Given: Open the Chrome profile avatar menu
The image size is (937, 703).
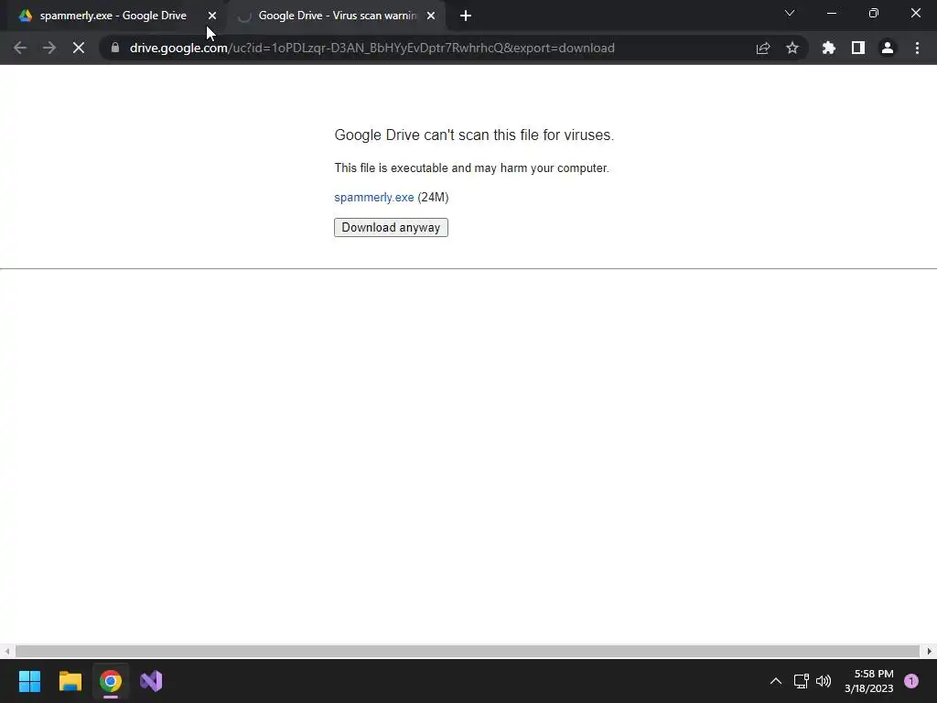Looking at the screenshot, I should 888,48.
